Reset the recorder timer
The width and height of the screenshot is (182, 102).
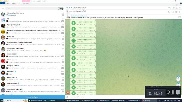[168, 92]
